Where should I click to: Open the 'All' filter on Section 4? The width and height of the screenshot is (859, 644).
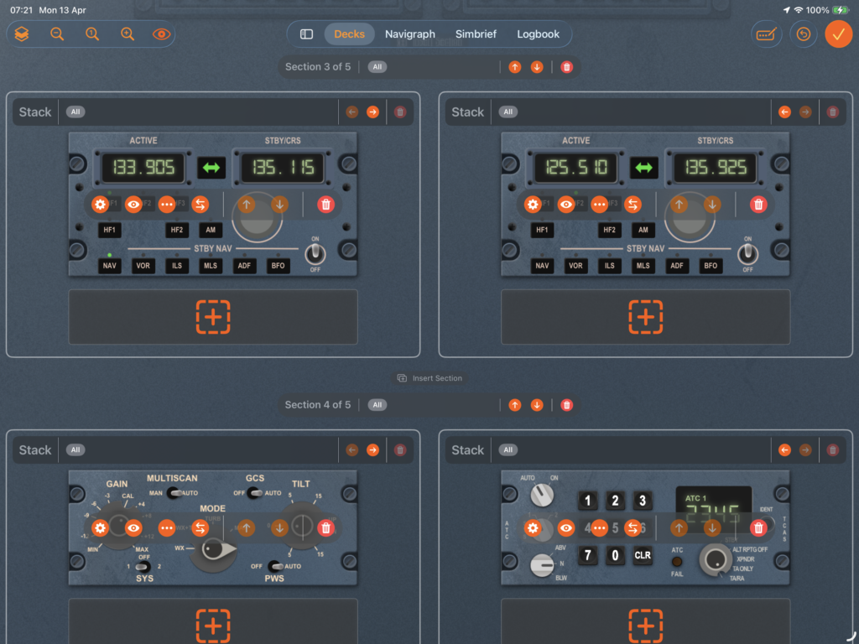click(377, 405)
